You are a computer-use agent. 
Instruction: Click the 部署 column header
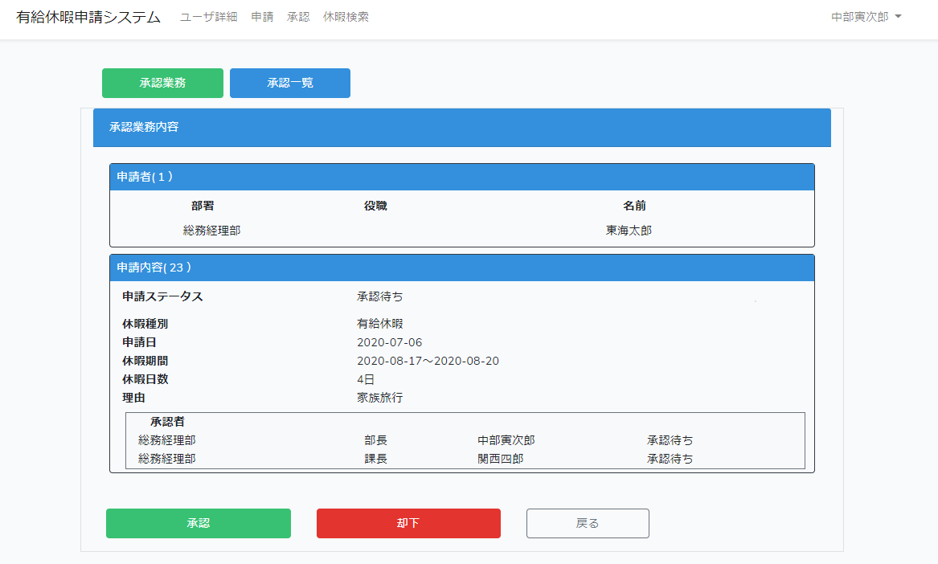(203, 206)
